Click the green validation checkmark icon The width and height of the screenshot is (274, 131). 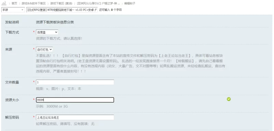(x=229, y=99)
